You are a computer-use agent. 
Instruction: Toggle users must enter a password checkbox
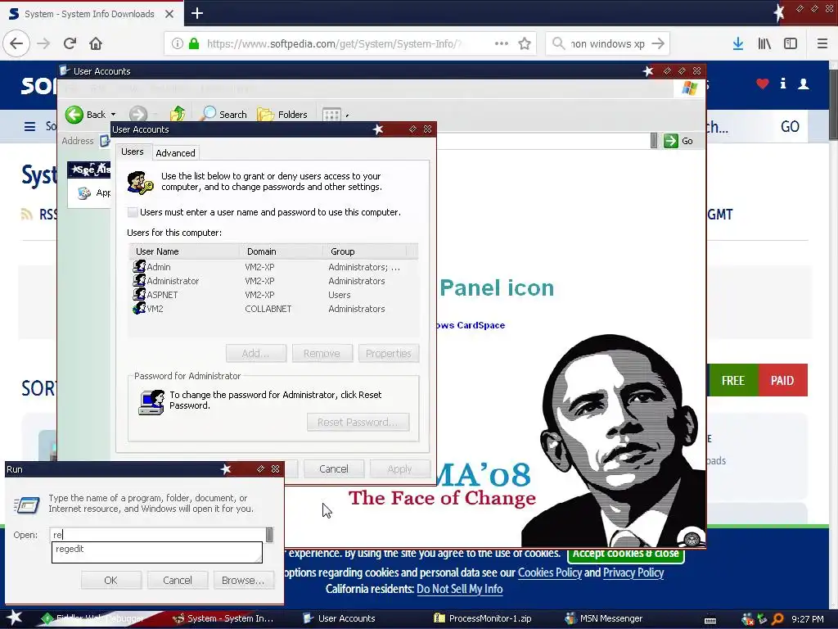coord(133,212)
